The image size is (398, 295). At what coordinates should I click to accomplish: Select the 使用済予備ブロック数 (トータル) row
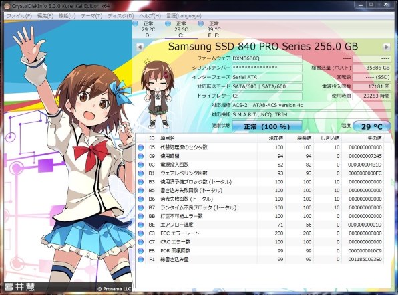pos(260,182)
